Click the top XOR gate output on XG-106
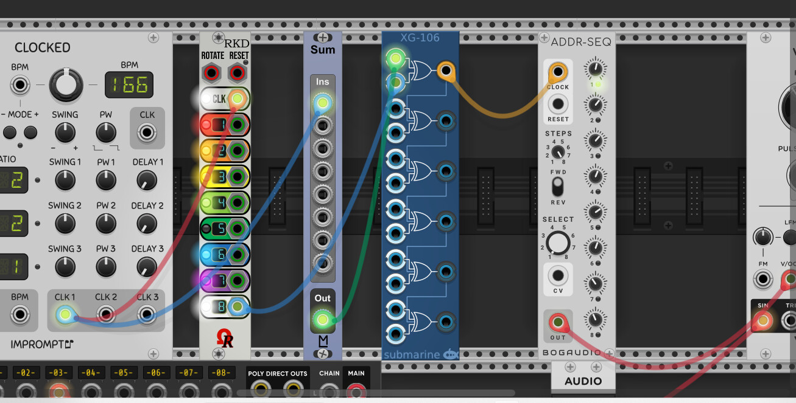This screenshot has width=796, height=403. coord(446,71)
